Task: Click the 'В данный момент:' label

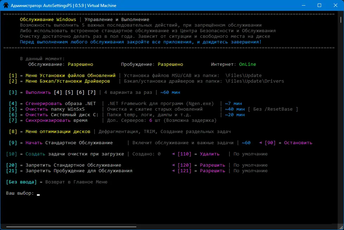Action: click(x=43, y=58)
